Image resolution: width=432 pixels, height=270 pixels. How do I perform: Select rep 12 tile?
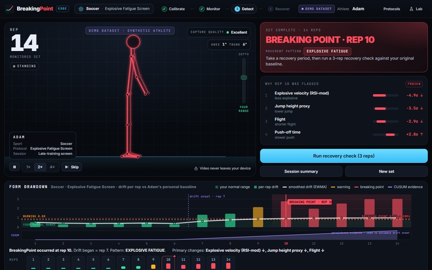tap(198, 263)
